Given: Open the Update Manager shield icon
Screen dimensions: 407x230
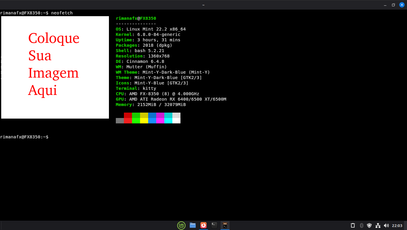Looking at the screenshot, I should coord(369,226).
